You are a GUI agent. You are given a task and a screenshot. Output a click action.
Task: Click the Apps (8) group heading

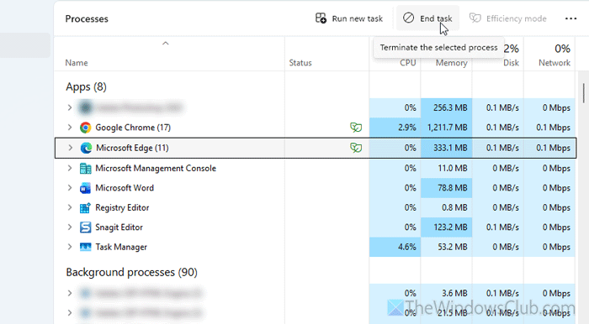87,87
